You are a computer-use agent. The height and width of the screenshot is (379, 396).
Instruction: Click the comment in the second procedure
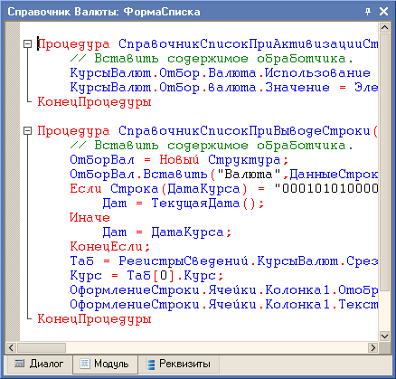point(212,146)
